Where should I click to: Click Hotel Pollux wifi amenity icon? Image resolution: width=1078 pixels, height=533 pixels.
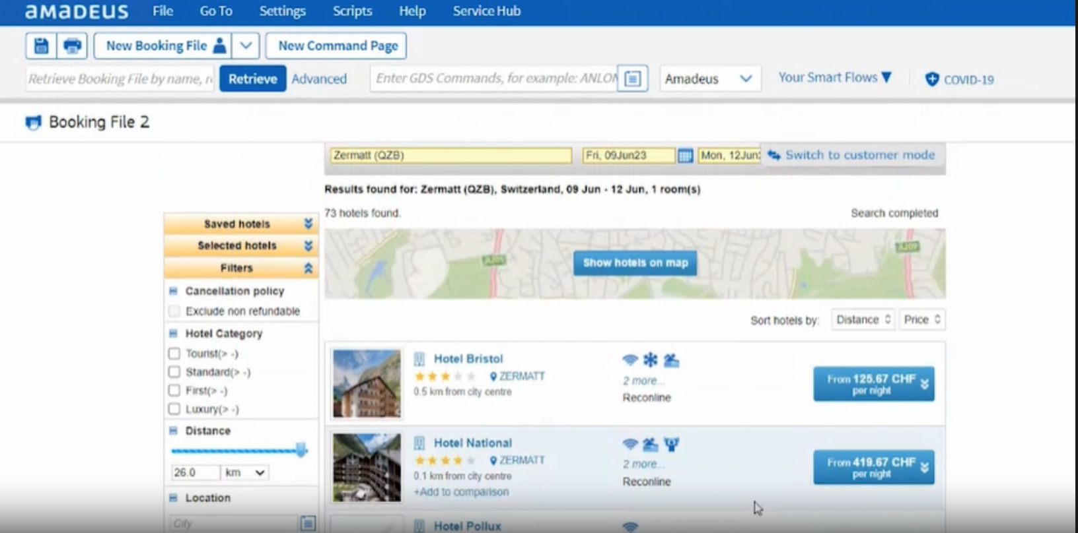point(630,526)
